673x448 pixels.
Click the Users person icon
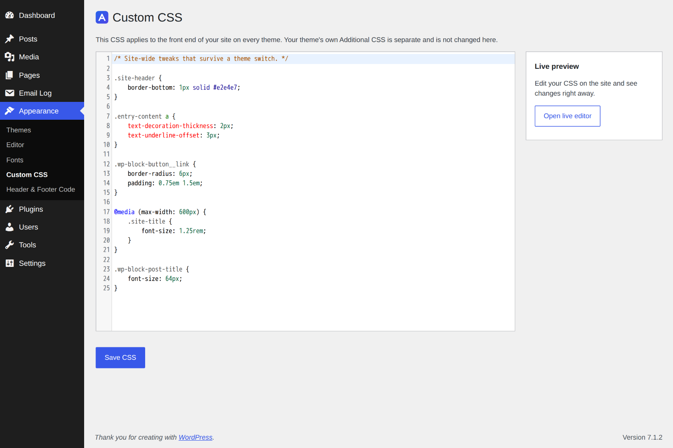[x=10, y=227]
